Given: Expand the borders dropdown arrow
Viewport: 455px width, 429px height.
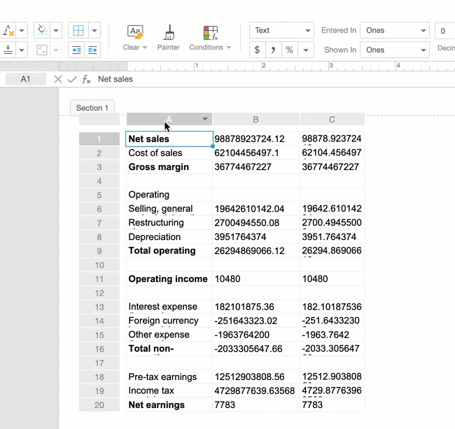Looking at the screenshot, I should [x=94, y=30].
